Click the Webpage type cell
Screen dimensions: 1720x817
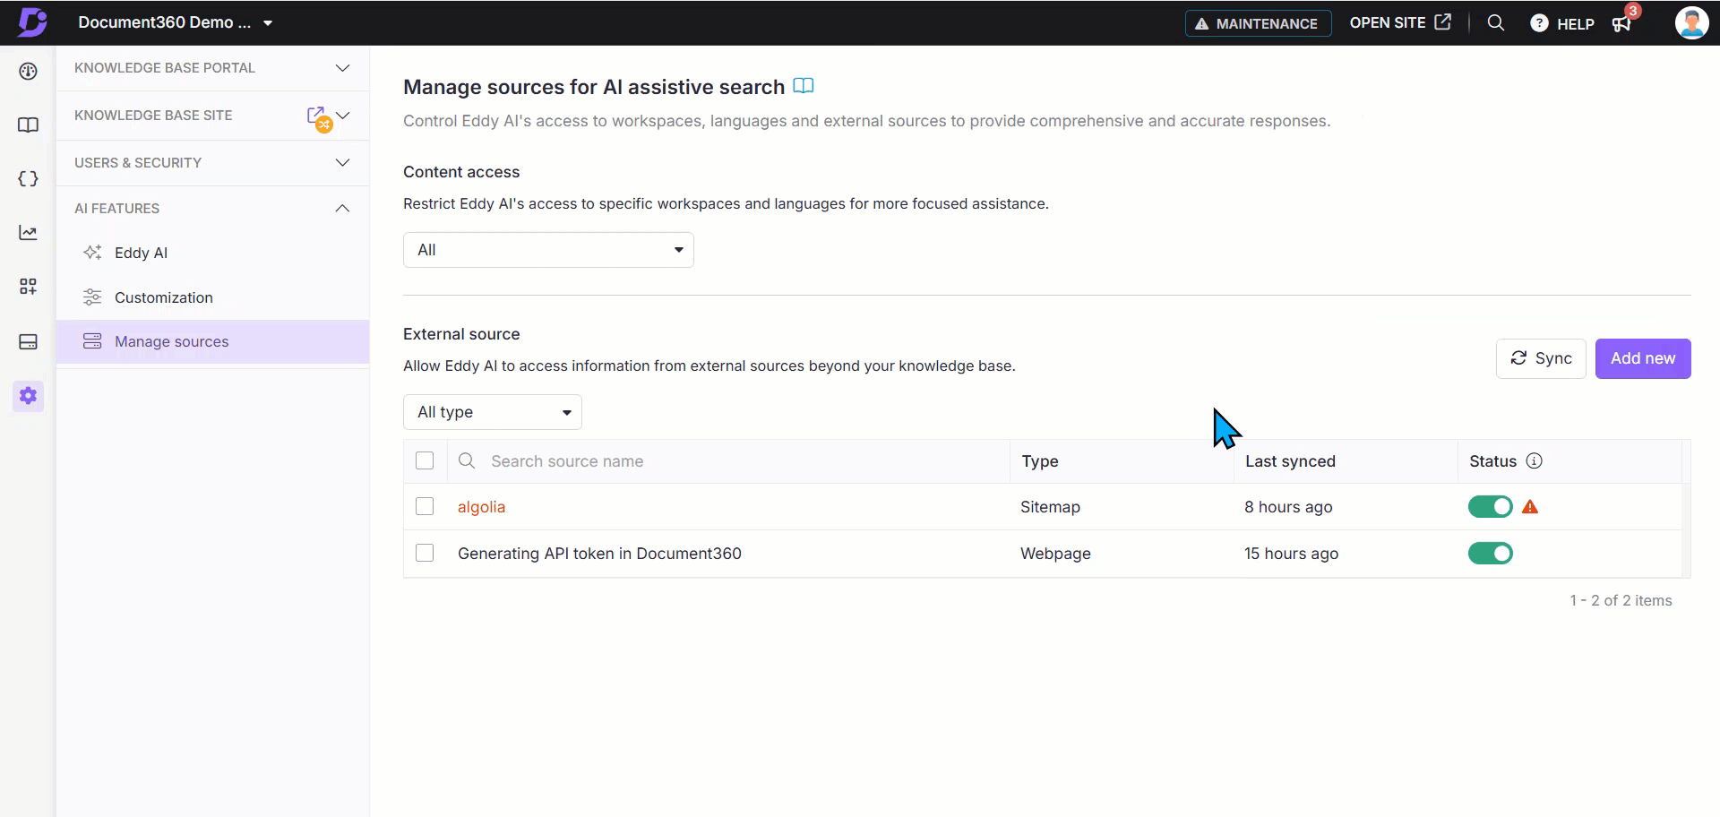(1055, 554)
